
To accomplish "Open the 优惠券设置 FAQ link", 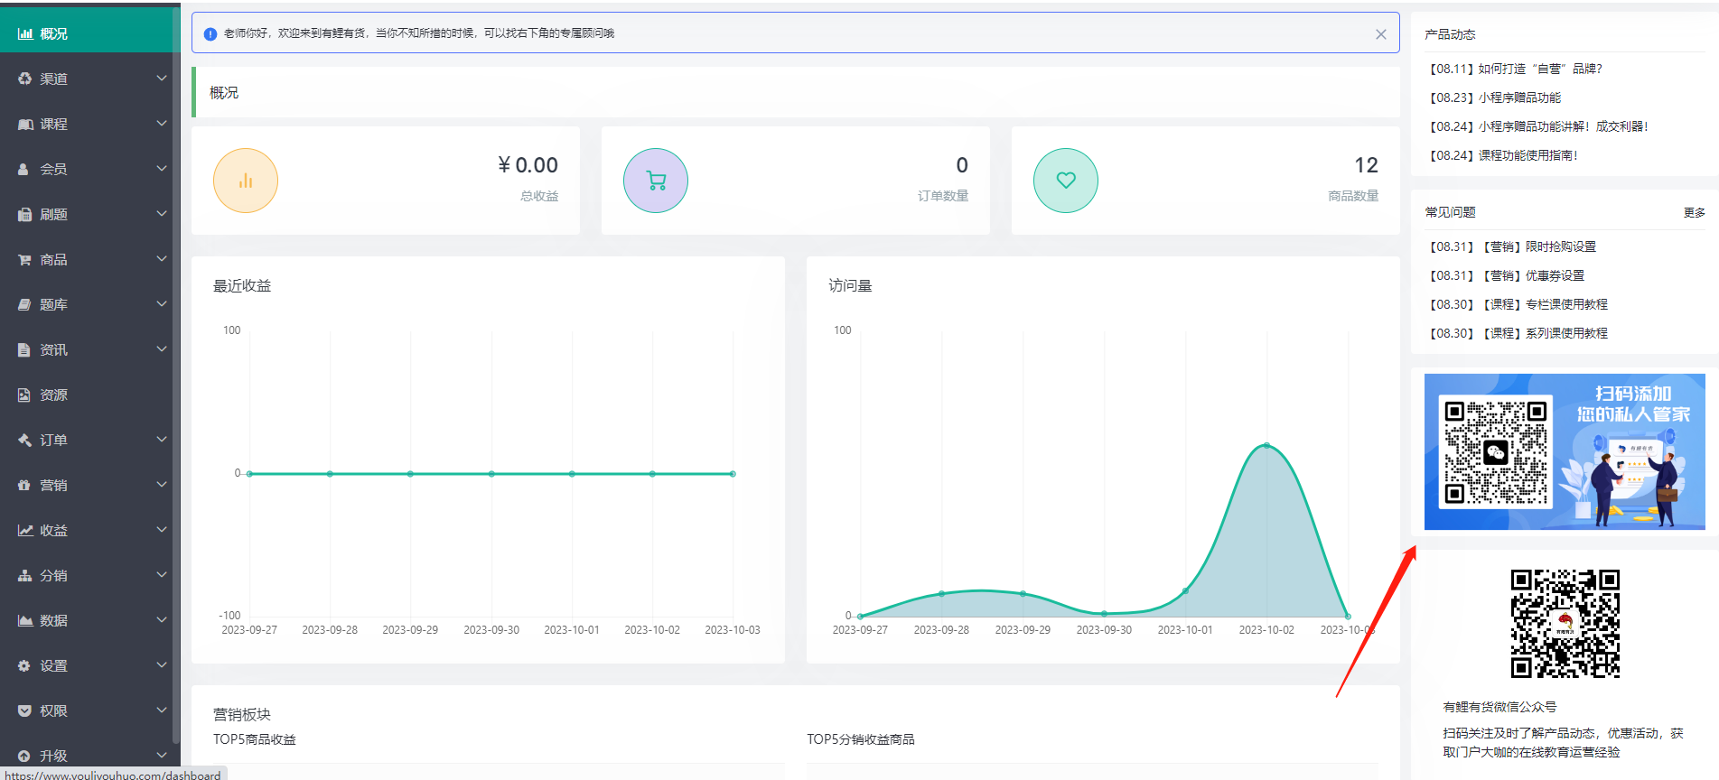I will 1506,275.
